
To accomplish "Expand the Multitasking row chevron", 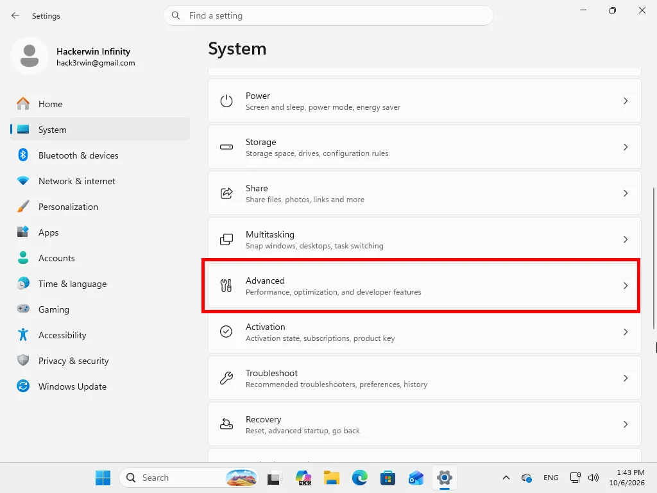I will point(626,239).
